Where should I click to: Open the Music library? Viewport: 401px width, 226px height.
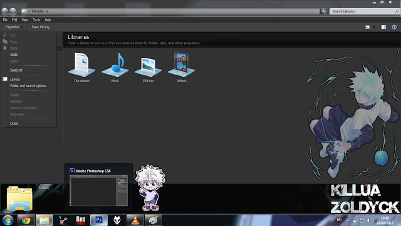coord(115,67)
